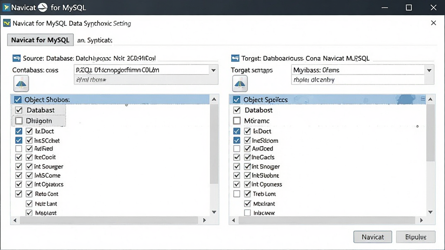Select the Mste Lant row in source list
Image resolution: width=445 pixels, height=250 pixels.
coord(46,204)
